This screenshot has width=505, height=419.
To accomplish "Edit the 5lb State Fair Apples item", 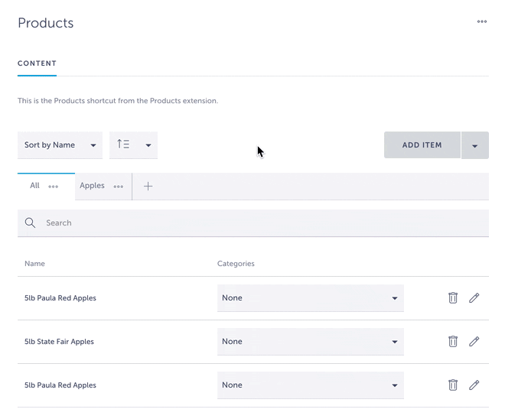I will [474, 341].
